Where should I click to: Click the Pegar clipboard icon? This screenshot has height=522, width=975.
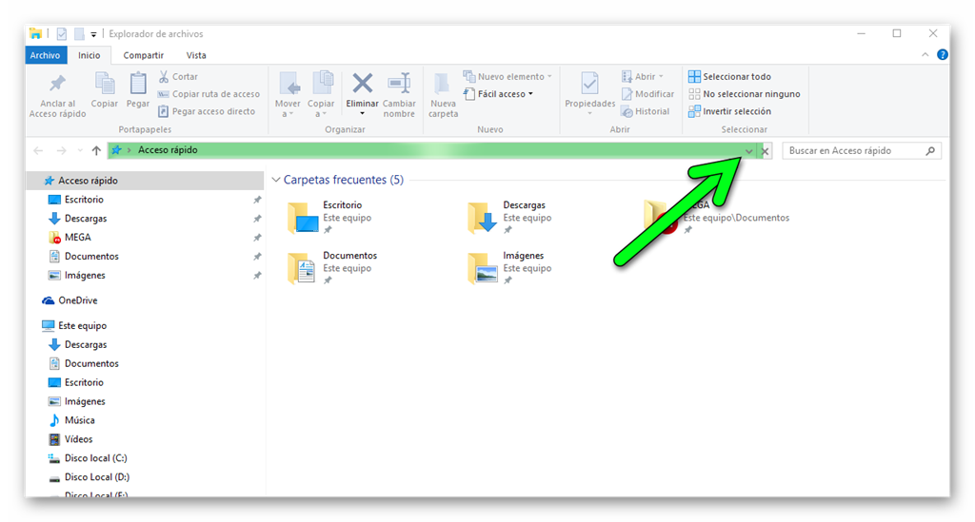click(x=137, y=83)
